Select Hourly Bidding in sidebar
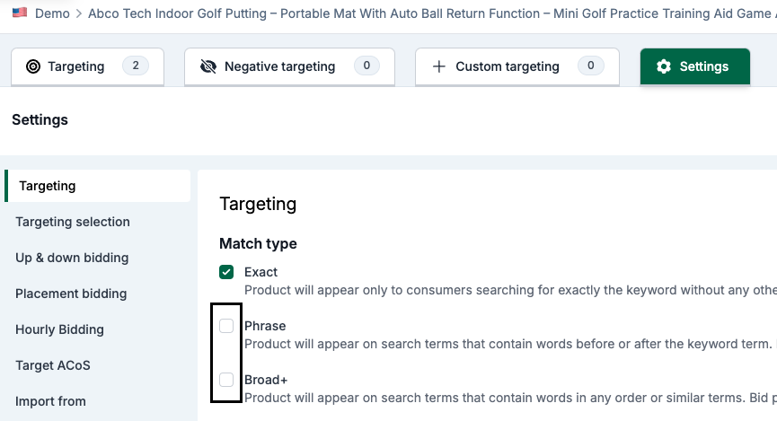This screenshot has height=421, width=777. click(x=59, y=329)
